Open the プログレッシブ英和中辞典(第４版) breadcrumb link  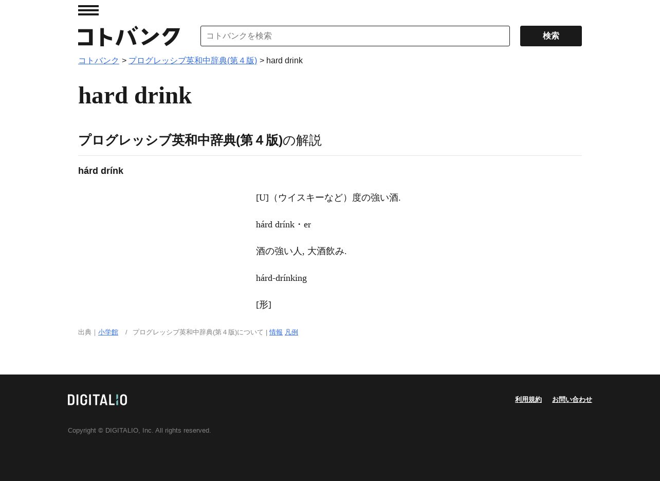(x=193, y=61)
